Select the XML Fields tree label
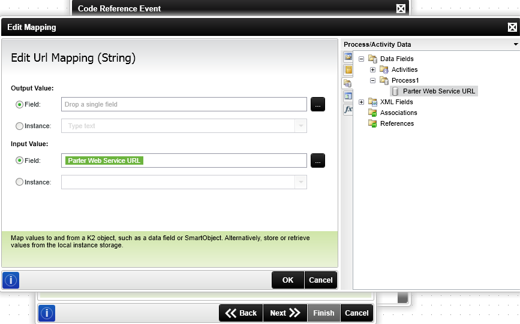520x324 pixels. pyautogui.click(x=396, y=102)
